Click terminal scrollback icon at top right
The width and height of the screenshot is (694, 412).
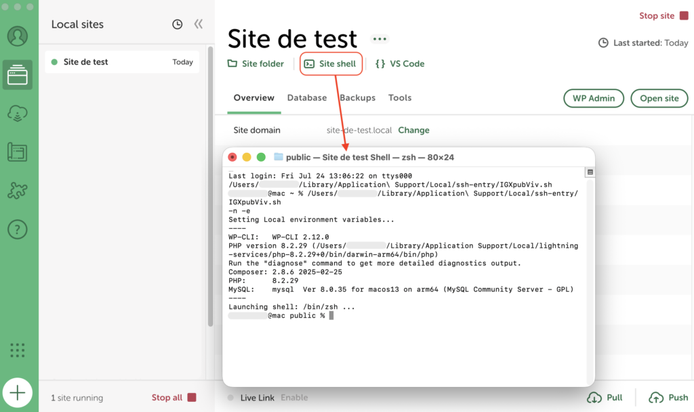[x=590, y=173]
